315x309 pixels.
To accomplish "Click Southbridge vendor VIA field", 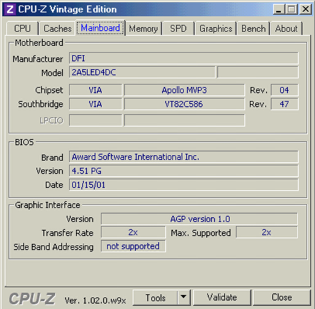I will click(x=95, y=104).
